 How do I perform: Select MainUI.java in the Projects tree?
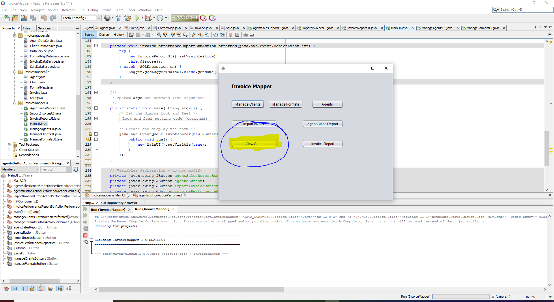38,124
